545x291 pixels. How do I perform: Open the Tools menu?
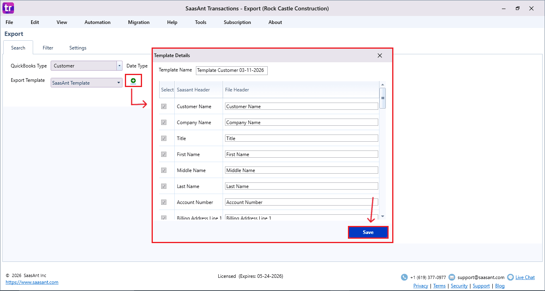click(x=201, y=22)
